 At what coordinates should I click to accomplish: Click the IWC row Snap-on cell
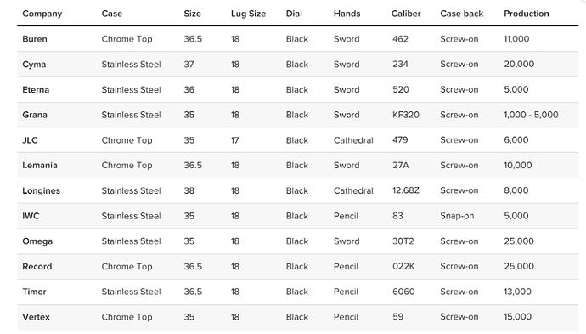coord(457,216)
